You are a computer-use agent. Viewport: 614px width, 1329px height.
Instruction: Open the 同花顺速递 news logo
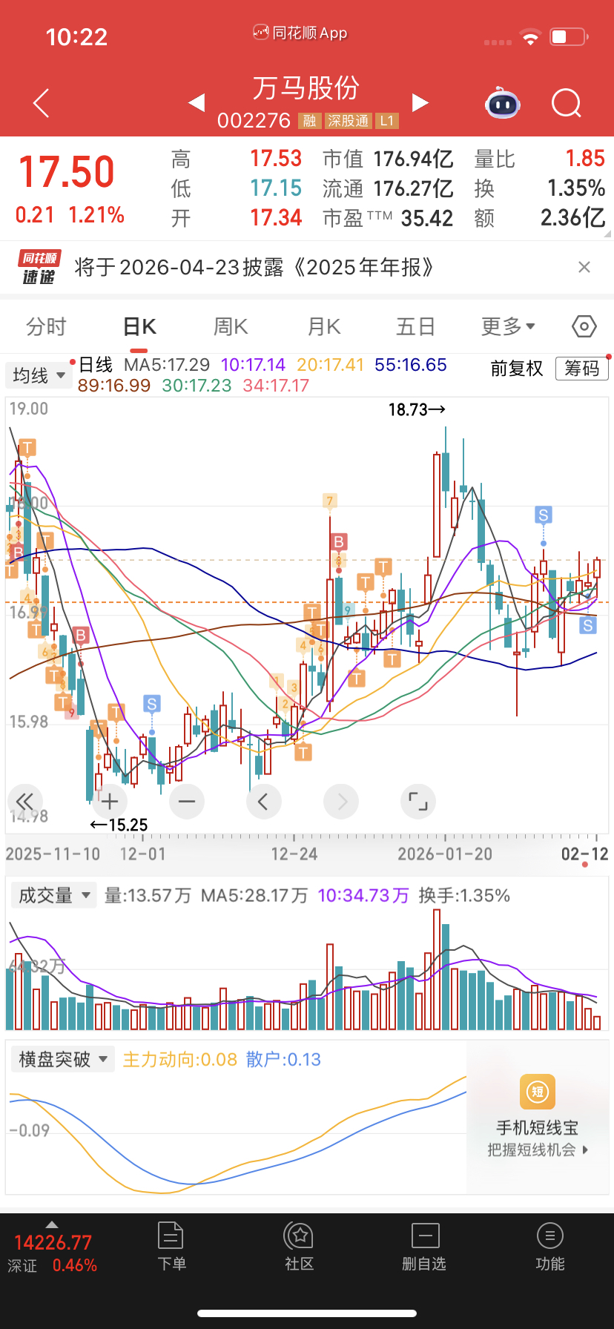click(39, 267)
